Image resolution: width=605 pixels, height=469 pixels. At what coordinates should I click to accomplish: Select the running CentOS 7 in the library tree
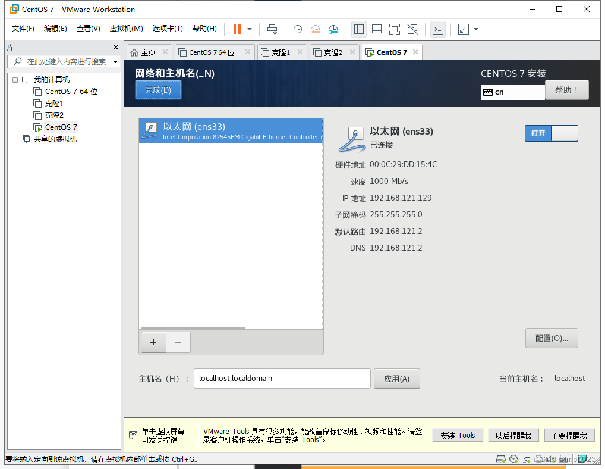coord(61,127)
